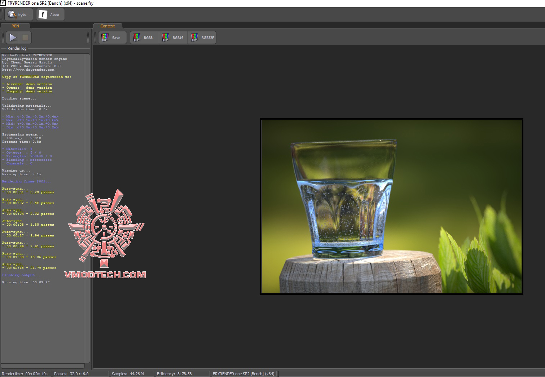Screen dimensions: 545x377
Task: Click the "00:00:17 - 3.94 passes" log line
Action: pyautogui.click(x=28, y=235)
